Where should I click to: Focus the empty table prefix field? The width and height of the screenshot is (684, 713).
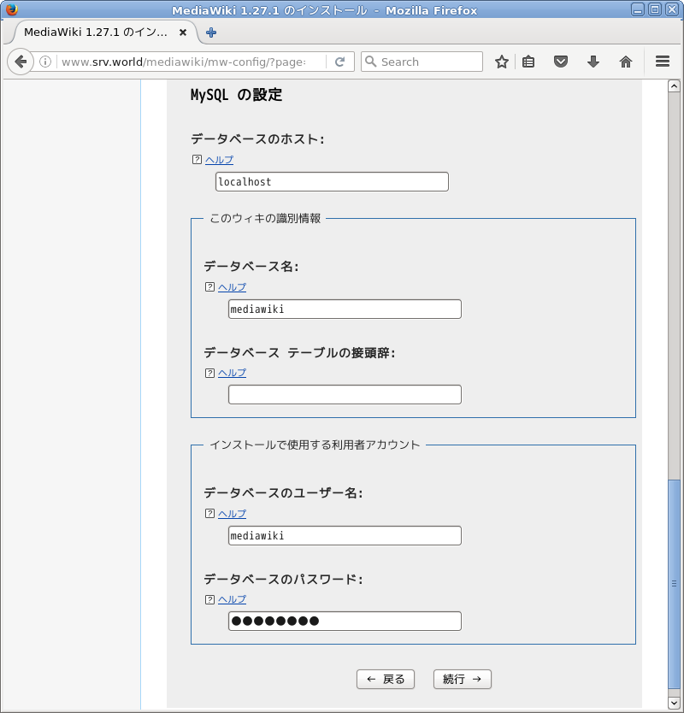click(x=345, y=394)
